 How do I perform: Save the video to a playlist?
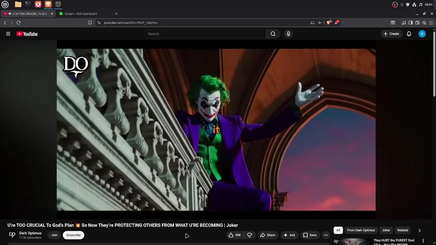310,235
